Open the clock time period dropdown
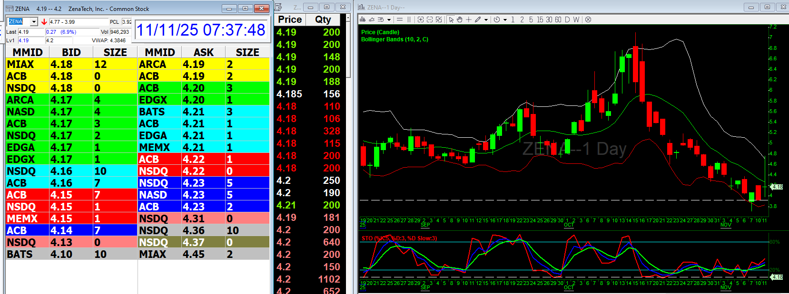Image resolution: width=789 pixels, height=294 pixels. coord(505,20)
